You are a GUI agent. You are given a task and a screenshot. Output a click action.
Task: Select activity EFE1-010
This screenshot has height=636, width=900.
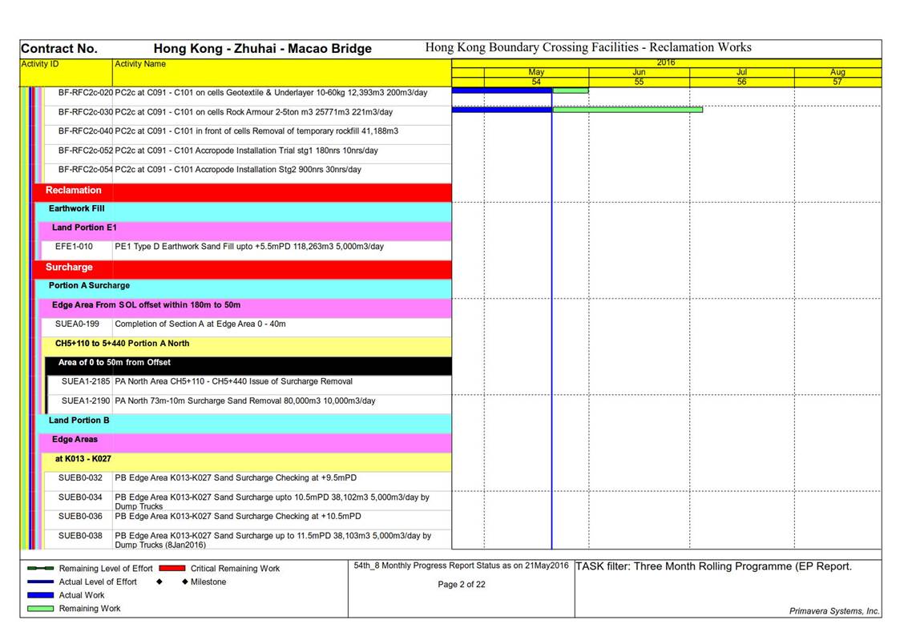click(x=247, y=250)
